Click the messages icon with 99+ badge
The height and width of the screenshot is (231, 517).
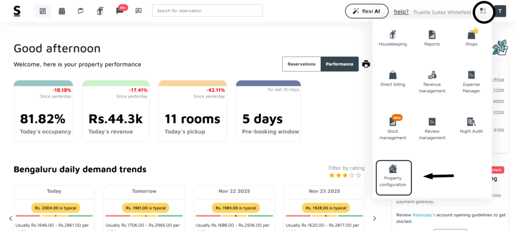pos(120,11)
